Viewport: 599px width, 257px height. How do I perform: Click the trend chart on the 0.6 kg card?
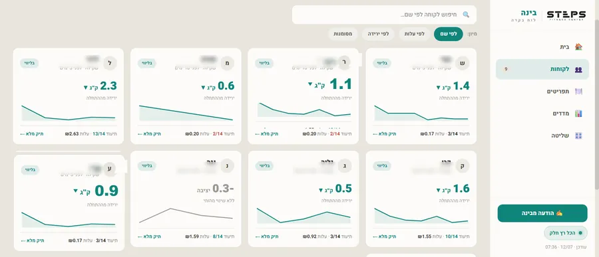[x=186, y=114]
